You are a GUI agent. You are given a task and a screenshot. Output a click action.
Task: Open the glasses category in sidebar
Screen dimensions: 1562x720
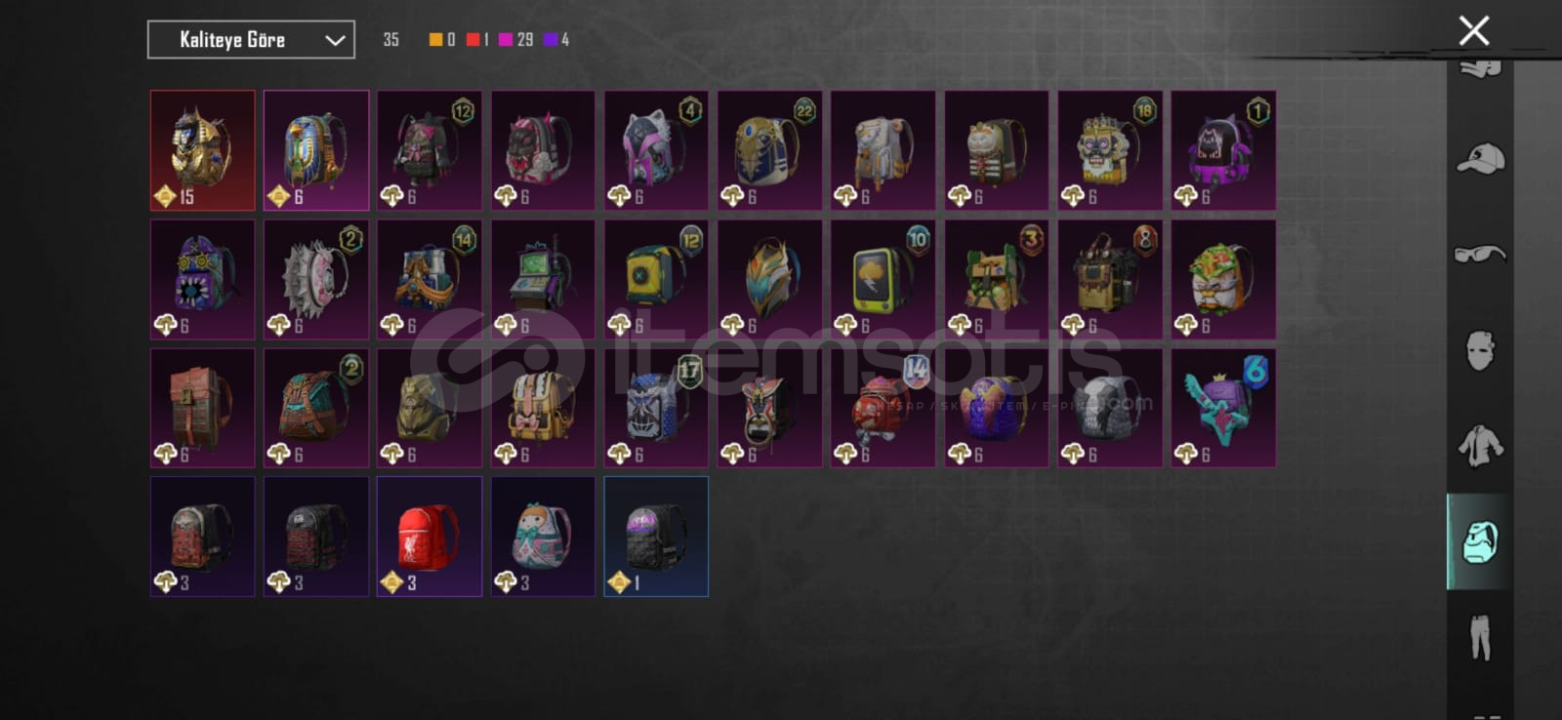(1481, 254)
